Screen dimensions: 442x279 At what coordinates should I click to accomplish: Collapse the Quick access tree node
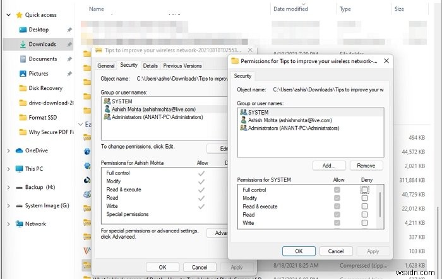(8, 15)
